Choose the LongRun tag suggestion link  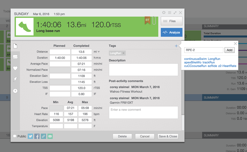[214, 59]
